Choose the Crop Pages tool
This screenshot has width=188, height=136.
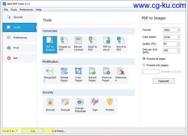[x=79, y=75]
